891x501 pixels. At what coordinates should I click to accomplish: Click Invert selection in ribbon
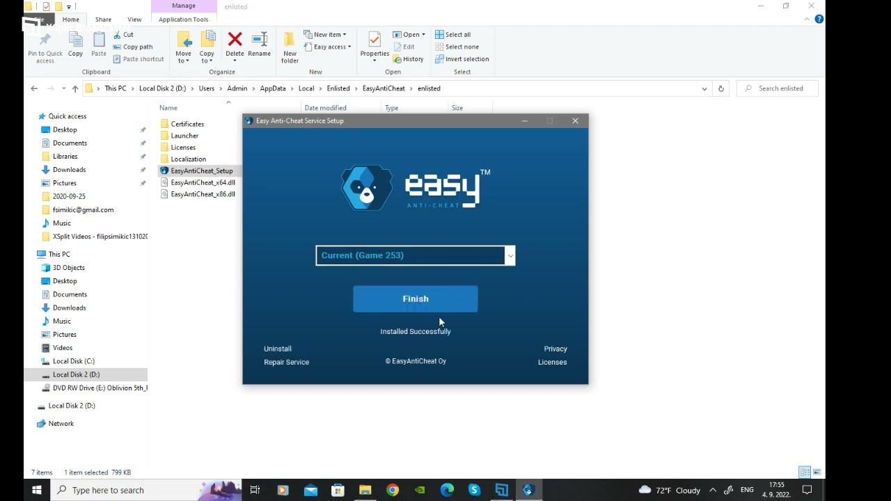pyautogui.click(x=462, y=59)
